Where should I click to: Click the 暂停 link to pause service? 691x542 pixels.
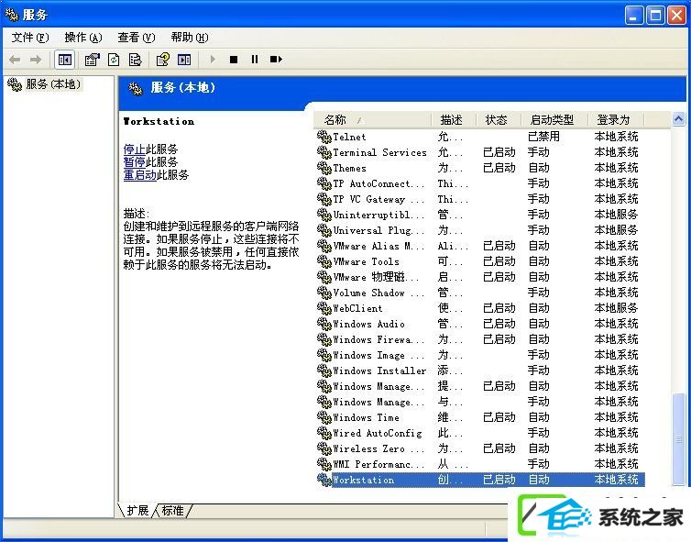point(134,161)
